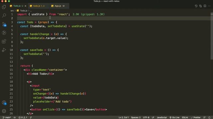Click the Save button JSX on line 25
The width and height of the screenshot is (213, 119).
coord(68,109)
